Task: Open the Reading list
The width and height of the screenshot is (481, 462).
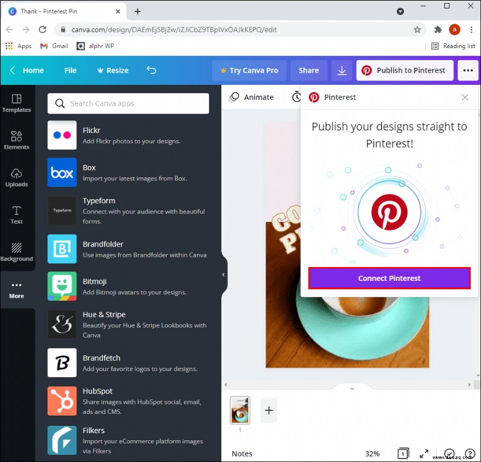Action: click(x=453, y=46)
